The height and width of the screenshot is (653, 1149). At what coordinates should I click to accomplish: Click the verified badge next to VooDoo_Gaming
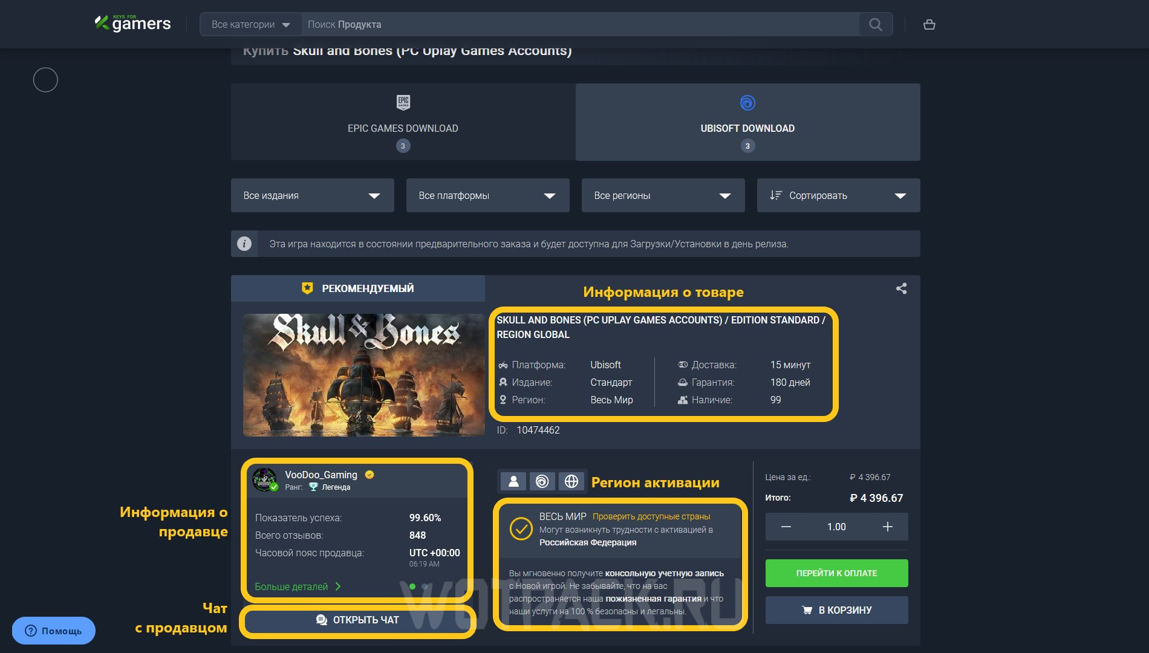coord(369,475)
